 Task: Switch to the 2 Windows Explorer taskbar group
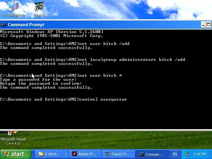click(x=50, y=154)
